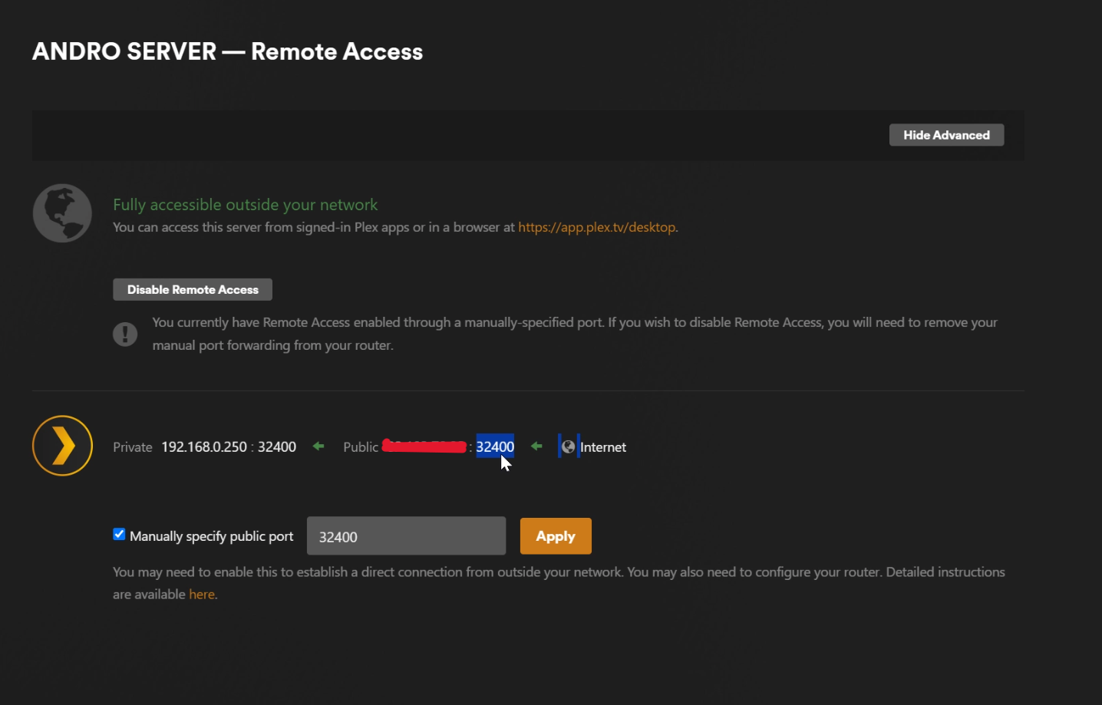Apply the manual public port setting

[556, 536]
